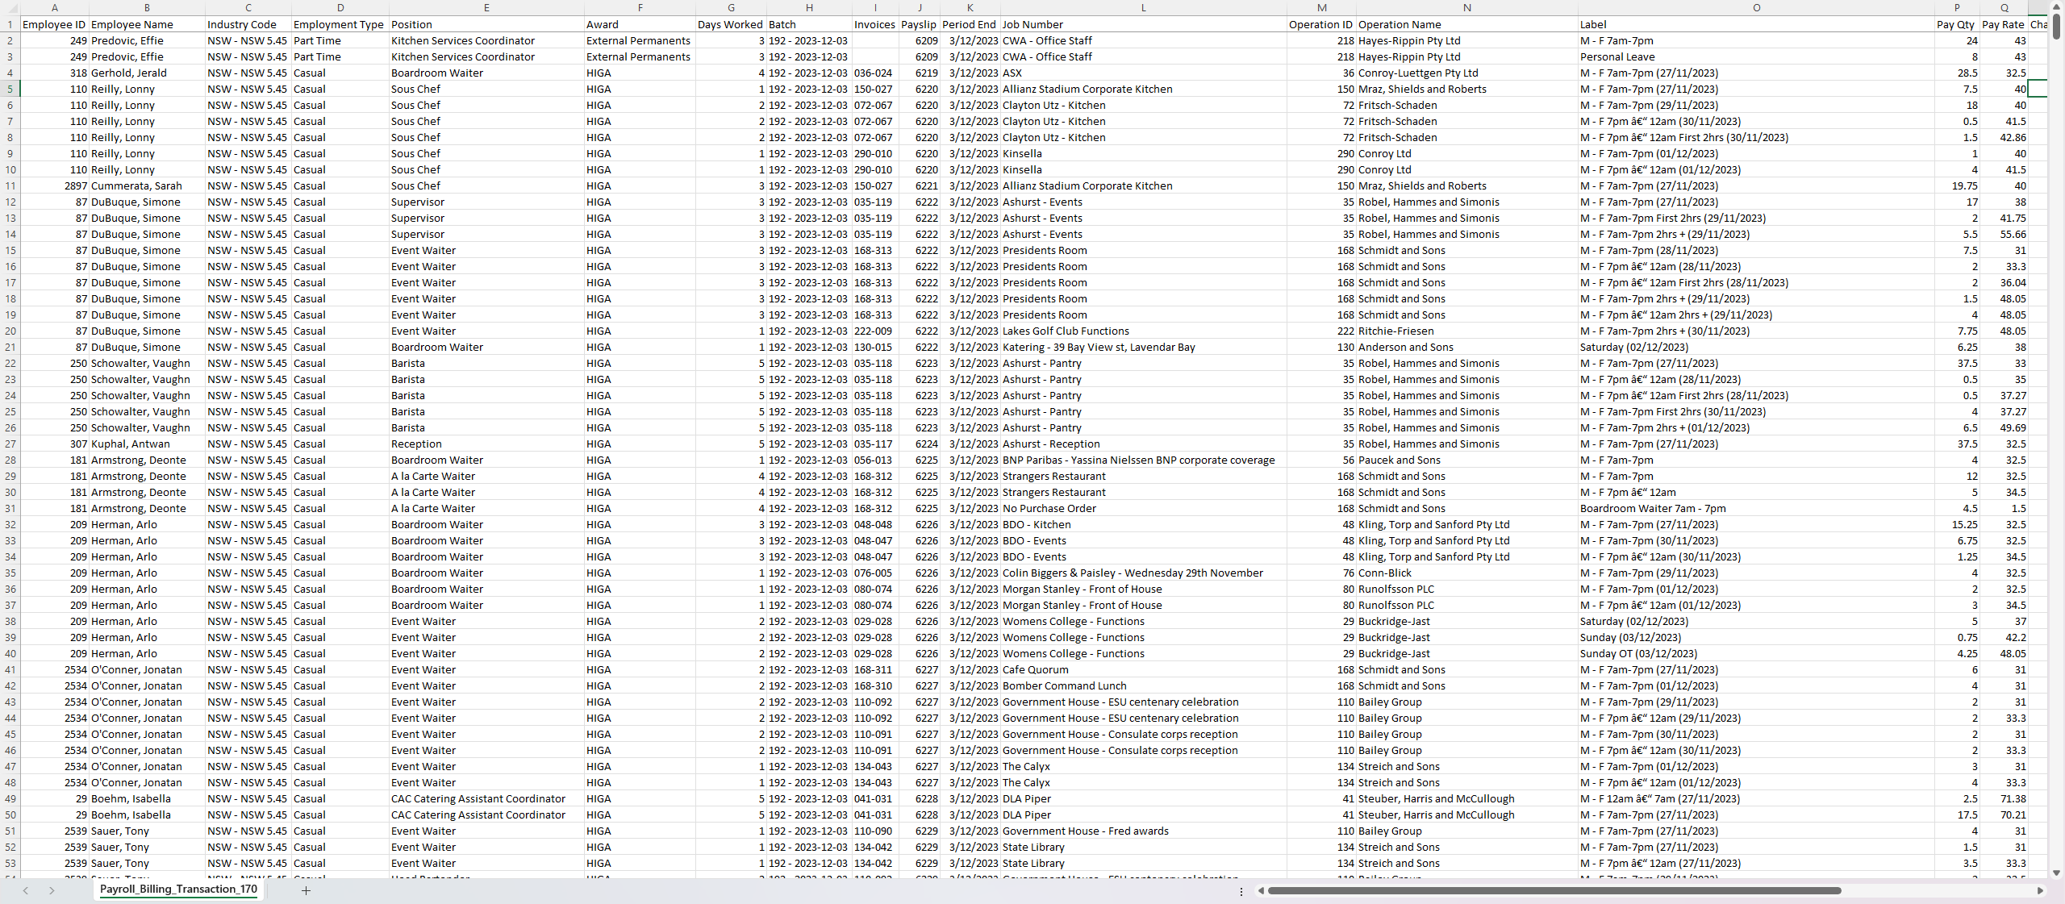The width and height of the screenshot is (2065, 904).
Task: Select column O header
Action: 1756,7
